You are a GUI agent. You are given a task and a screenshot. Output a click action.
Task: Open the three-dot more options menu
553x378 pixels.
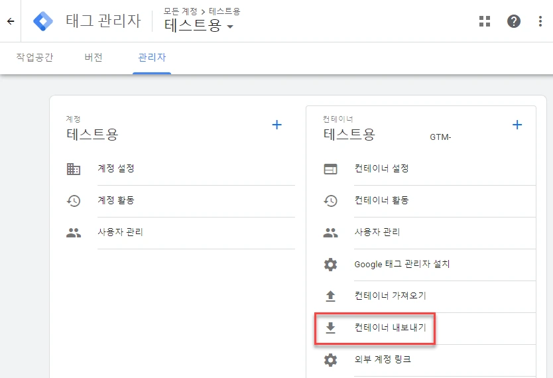540,21
